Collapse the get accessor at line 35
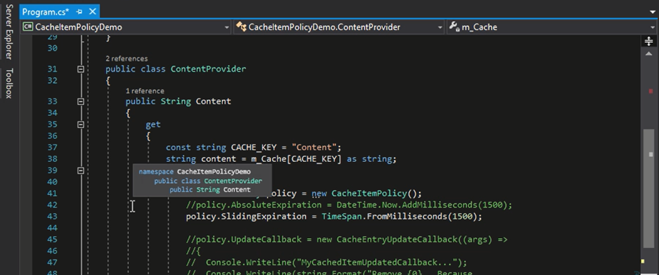 (x=80, y=124)
